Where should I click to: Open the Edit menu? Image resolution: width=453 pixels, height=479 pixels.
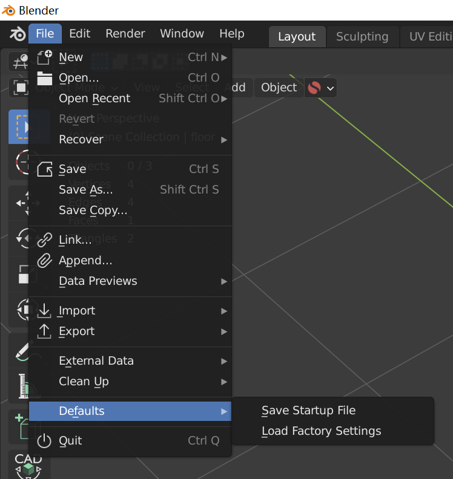(79, 34)
